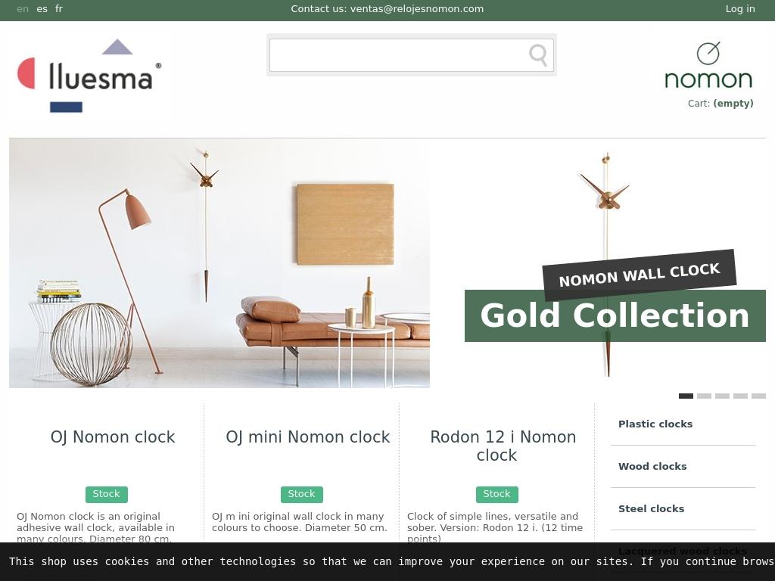The height and width of the screenshot is (581, 775).
Task: Click the Gold Collection banner
Action: (x=615, y=315)
